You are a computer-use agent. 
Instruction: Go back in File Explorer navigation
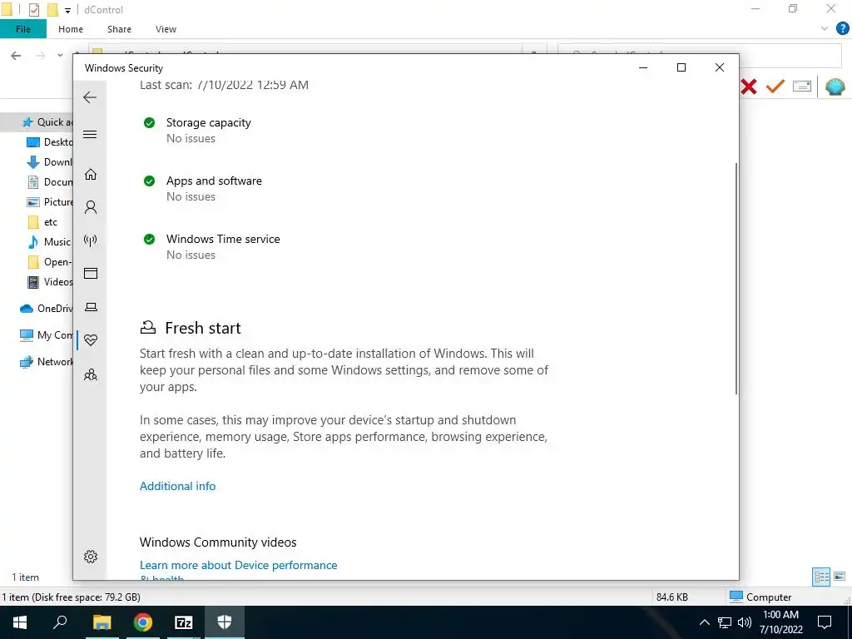pyautogui.click(x=17, y=55)
